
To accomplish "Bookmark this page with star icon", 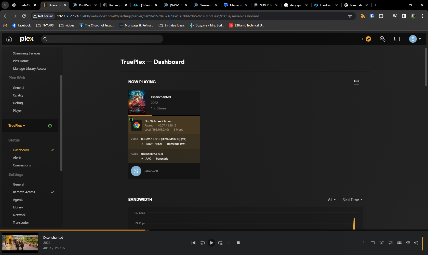I will 350,16.
